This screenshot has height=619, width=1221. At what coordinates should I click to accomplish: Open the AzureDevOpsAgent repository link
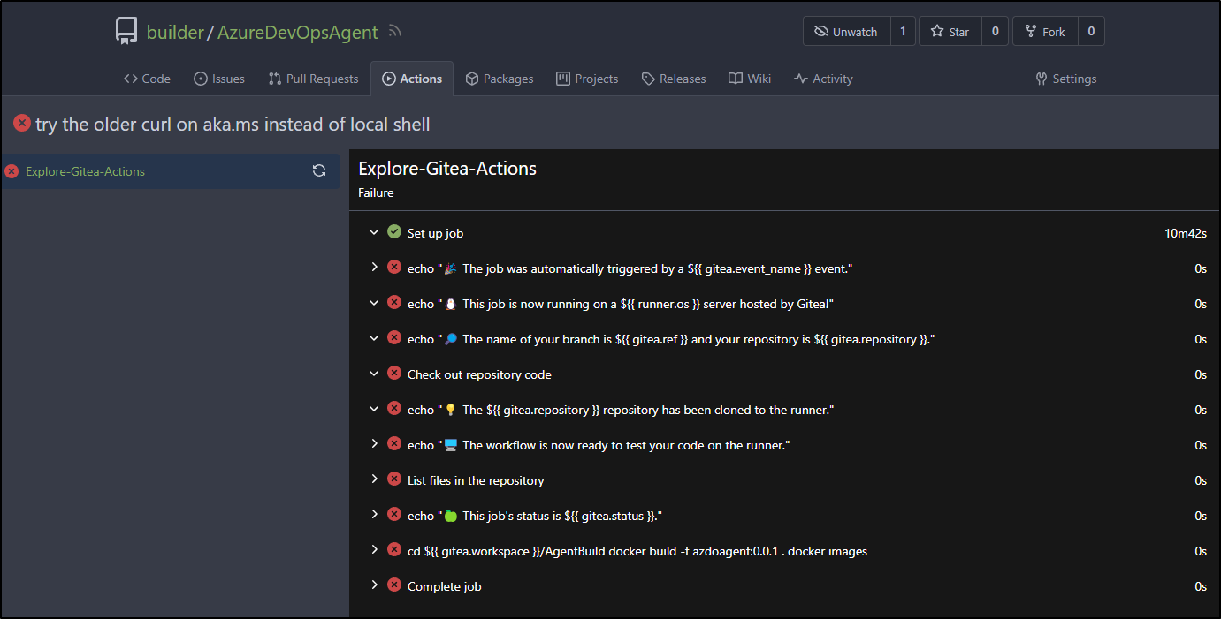pos(299,32)
